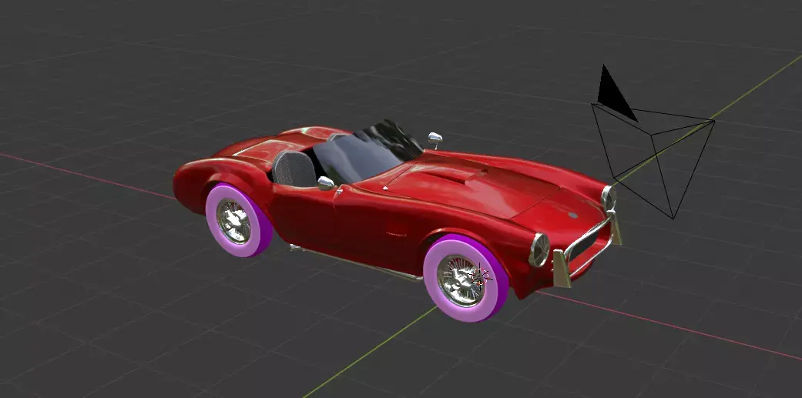The width and height of the screenshot is (802, 398).
Task: Select the camera object wireframe
Action: [x=653, y=160]
